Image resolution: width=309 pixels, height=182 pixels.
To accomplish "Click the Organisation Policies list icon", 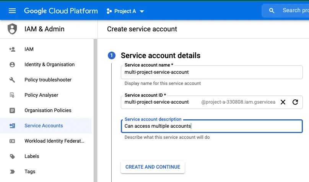I will (12, 110).
